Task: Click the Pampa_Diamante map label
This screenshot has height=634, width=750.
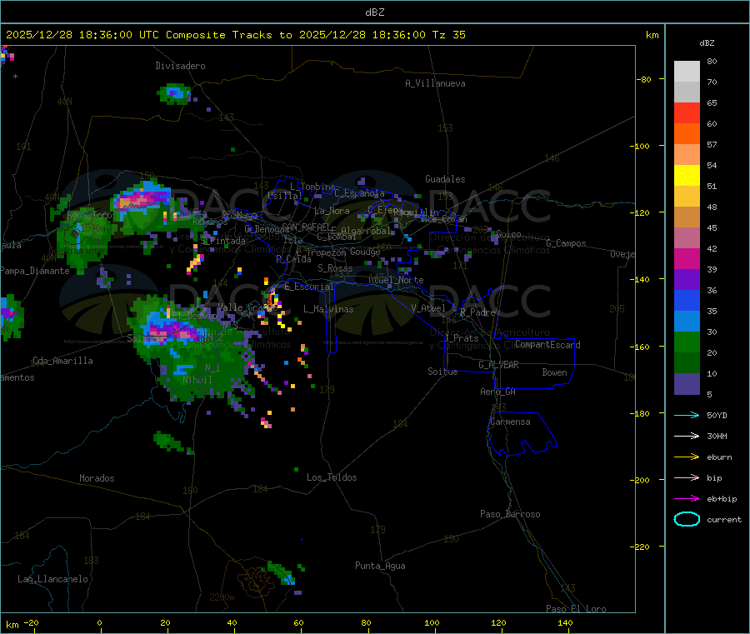Action: pos(35,271)
